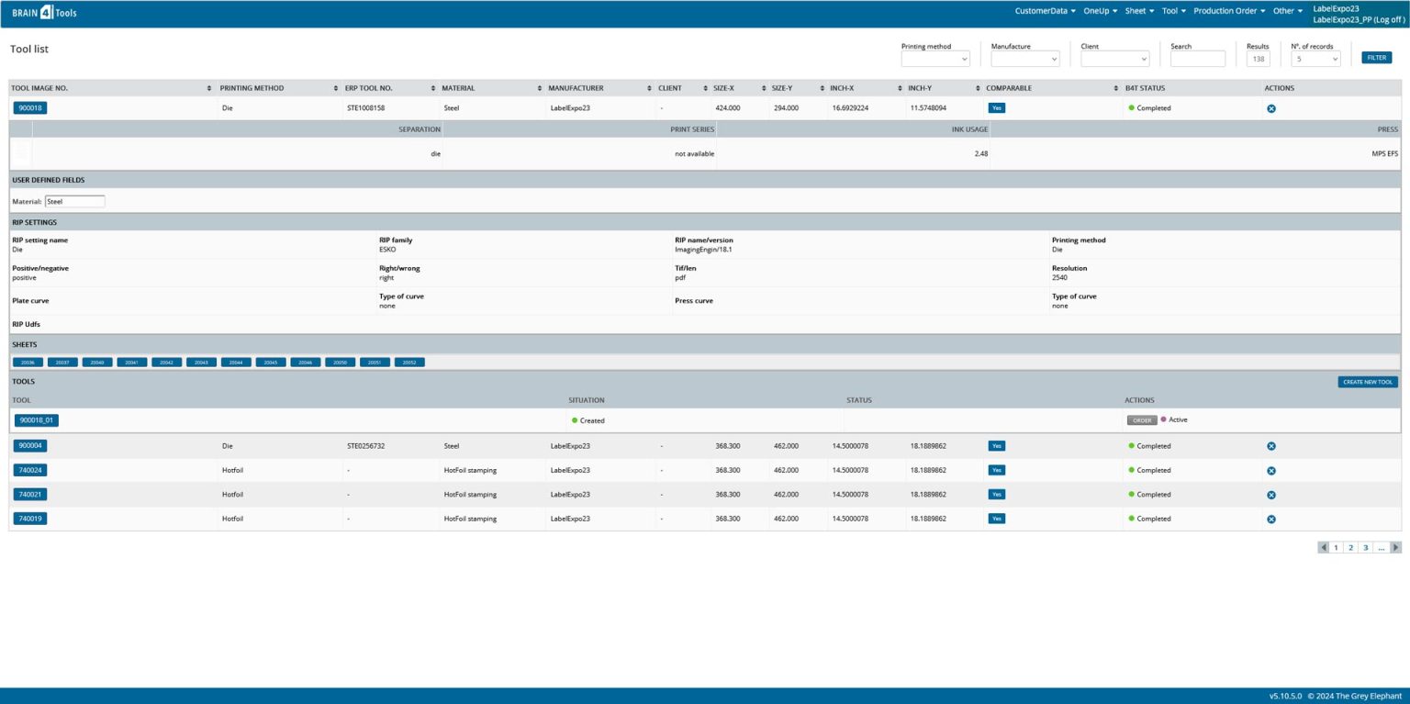Click the Yes comparable badge for 740024
The image size is (1410, 704).
(x=997, y=470)
